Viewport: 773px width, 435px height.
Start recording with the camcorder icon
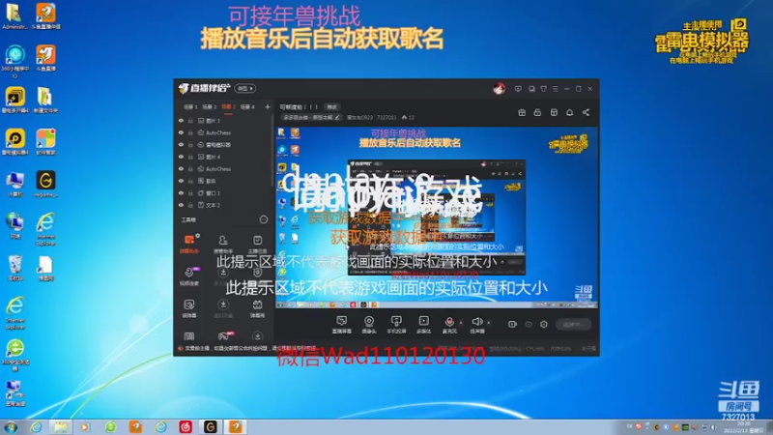pyautogui.click(x=513, y=324)
